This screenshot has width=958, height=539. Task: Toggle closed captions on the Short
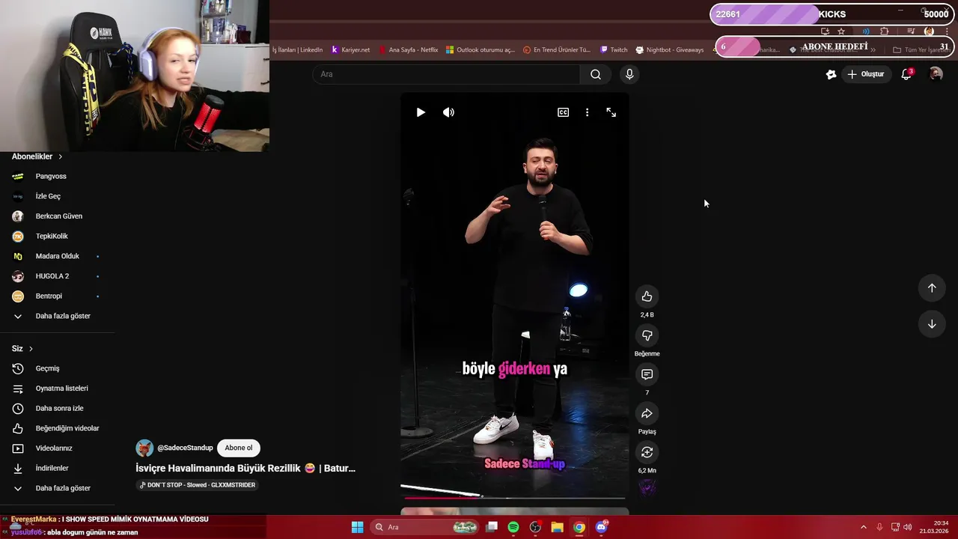[563, 112]
